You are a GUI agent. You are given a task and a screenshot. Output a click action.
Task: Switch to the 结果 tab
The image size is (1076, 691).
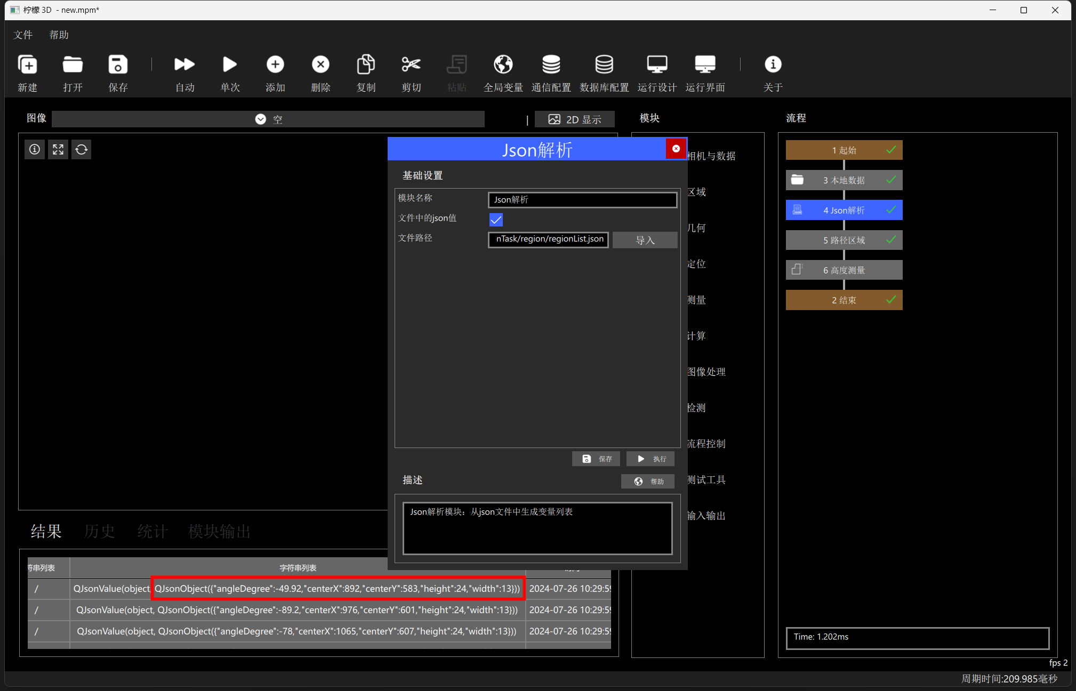[46, 531]
